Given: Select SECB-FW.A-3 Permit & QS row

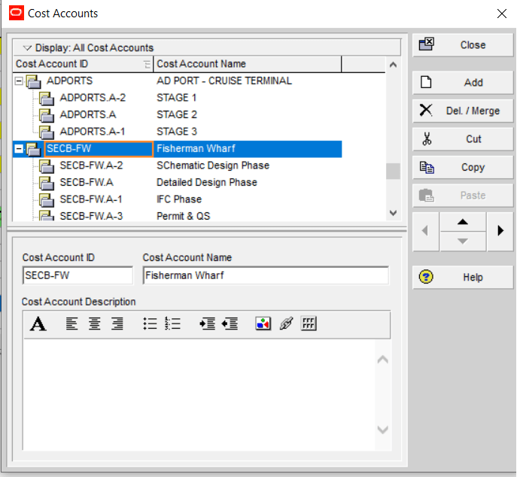Looking at the screenshot, I should click(x=177, y=216).
